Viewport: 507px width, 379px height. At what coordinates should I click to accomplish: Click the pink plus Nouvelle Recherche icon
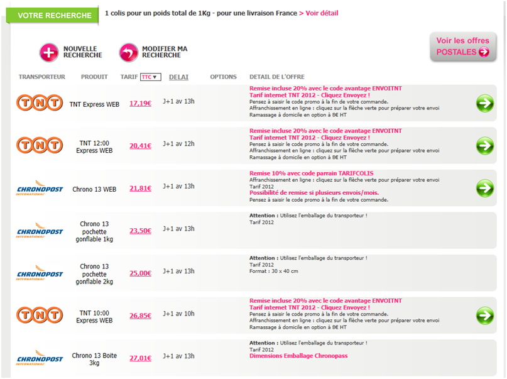(48, 53)
